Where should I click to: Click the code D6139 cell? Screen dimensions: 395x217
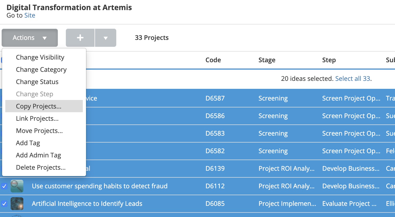click(x=215, y=169)
